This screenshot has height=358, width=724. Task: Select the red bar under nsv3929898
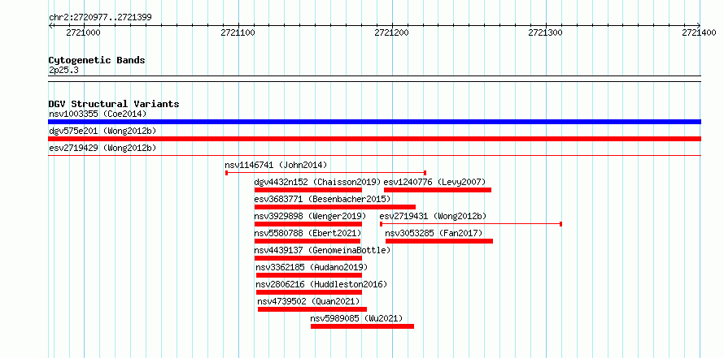308,224
